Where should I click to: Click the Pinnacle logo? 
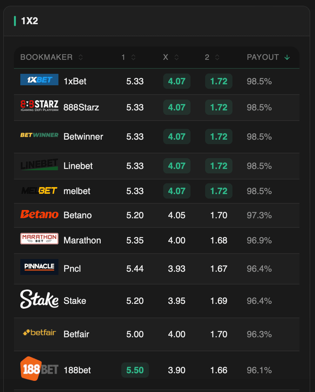[39, 267]
